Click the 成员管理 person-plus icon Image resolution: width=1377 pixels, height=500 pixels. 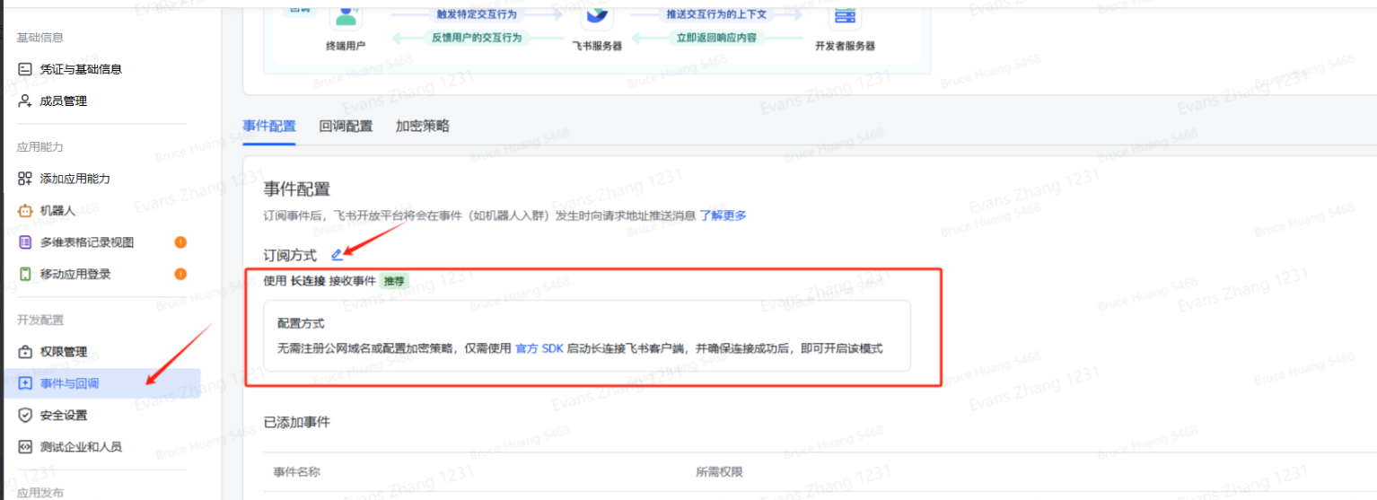click(25, 101)
